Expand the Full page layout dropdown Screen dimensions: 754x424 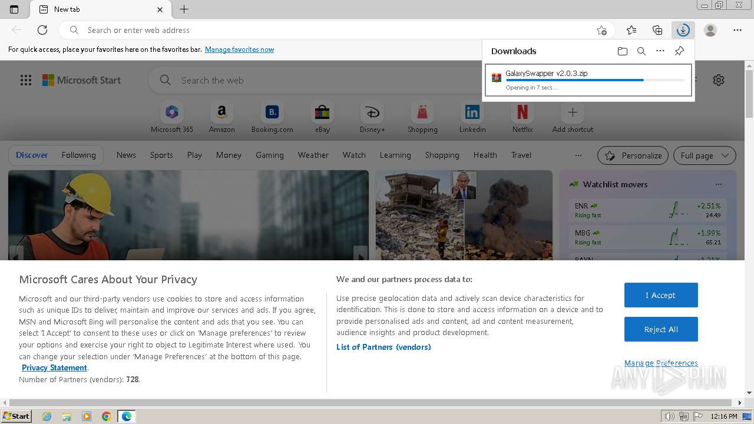(x=705, y=155)
